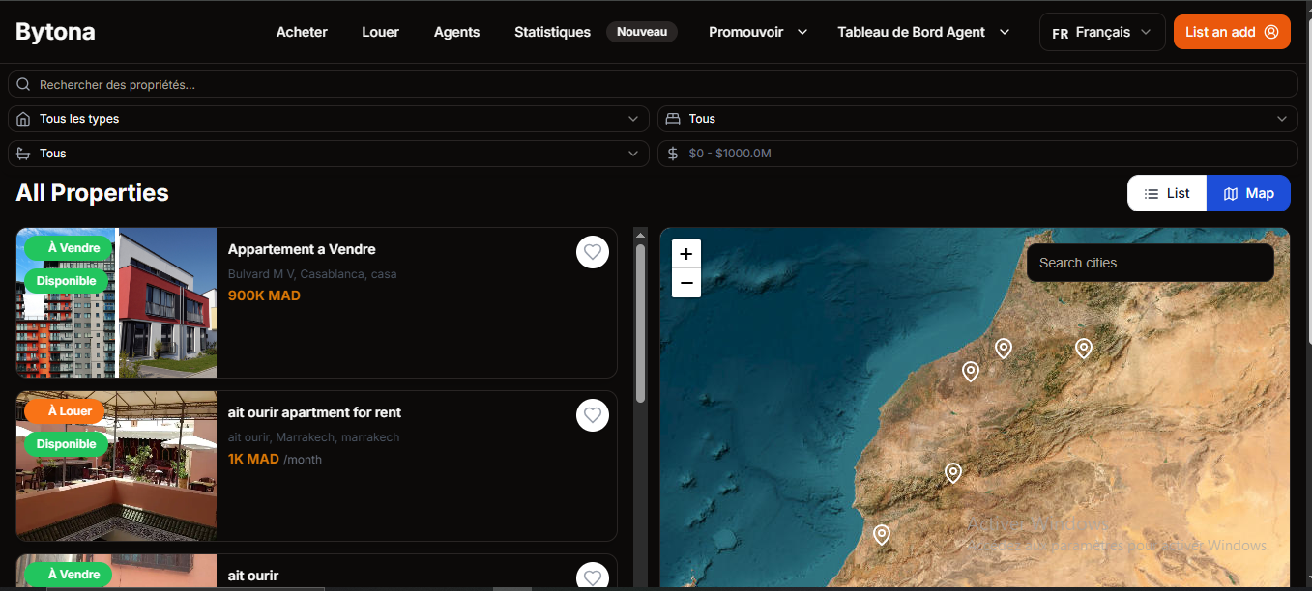Favorite the Appartement a Vendre listing heart
This screenshot has height=591, width=1312.
tap(593, 252)
